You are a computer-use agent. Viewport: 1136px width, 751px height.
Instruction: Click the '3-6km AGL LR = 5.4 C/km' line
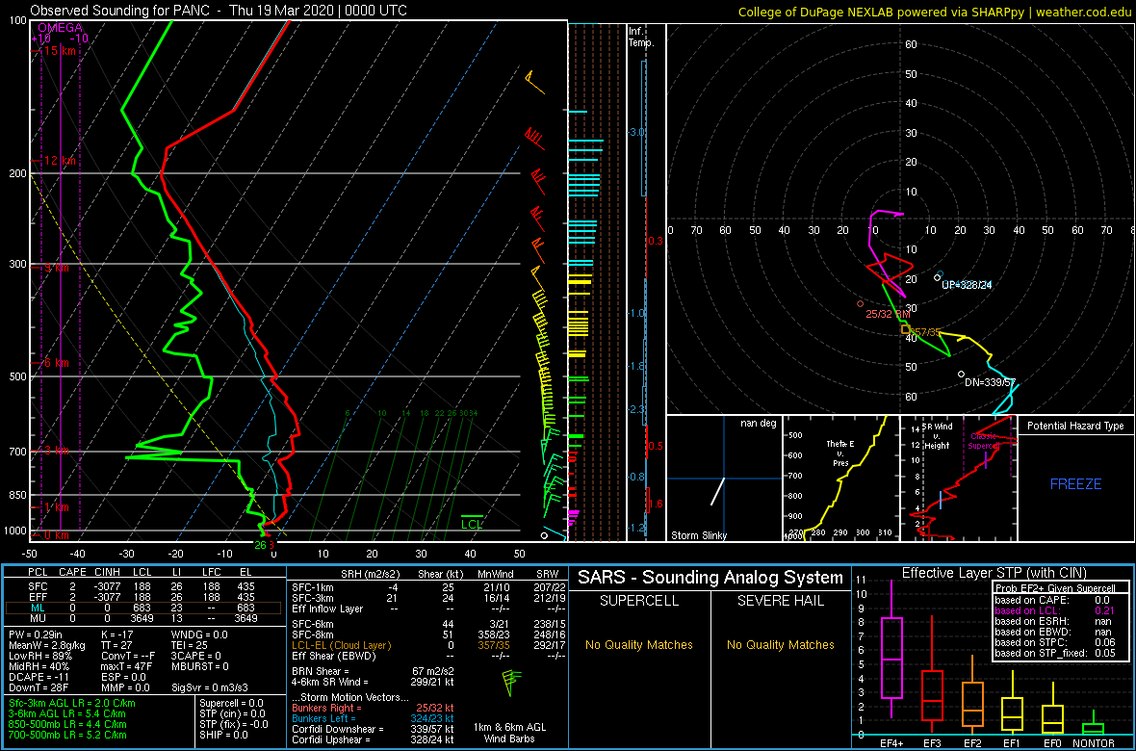pos(68,714)
